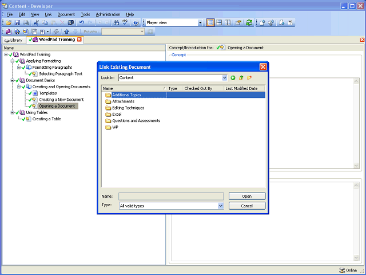Click the Check In document icon with up arrow
366x275 pixels.
262,23
